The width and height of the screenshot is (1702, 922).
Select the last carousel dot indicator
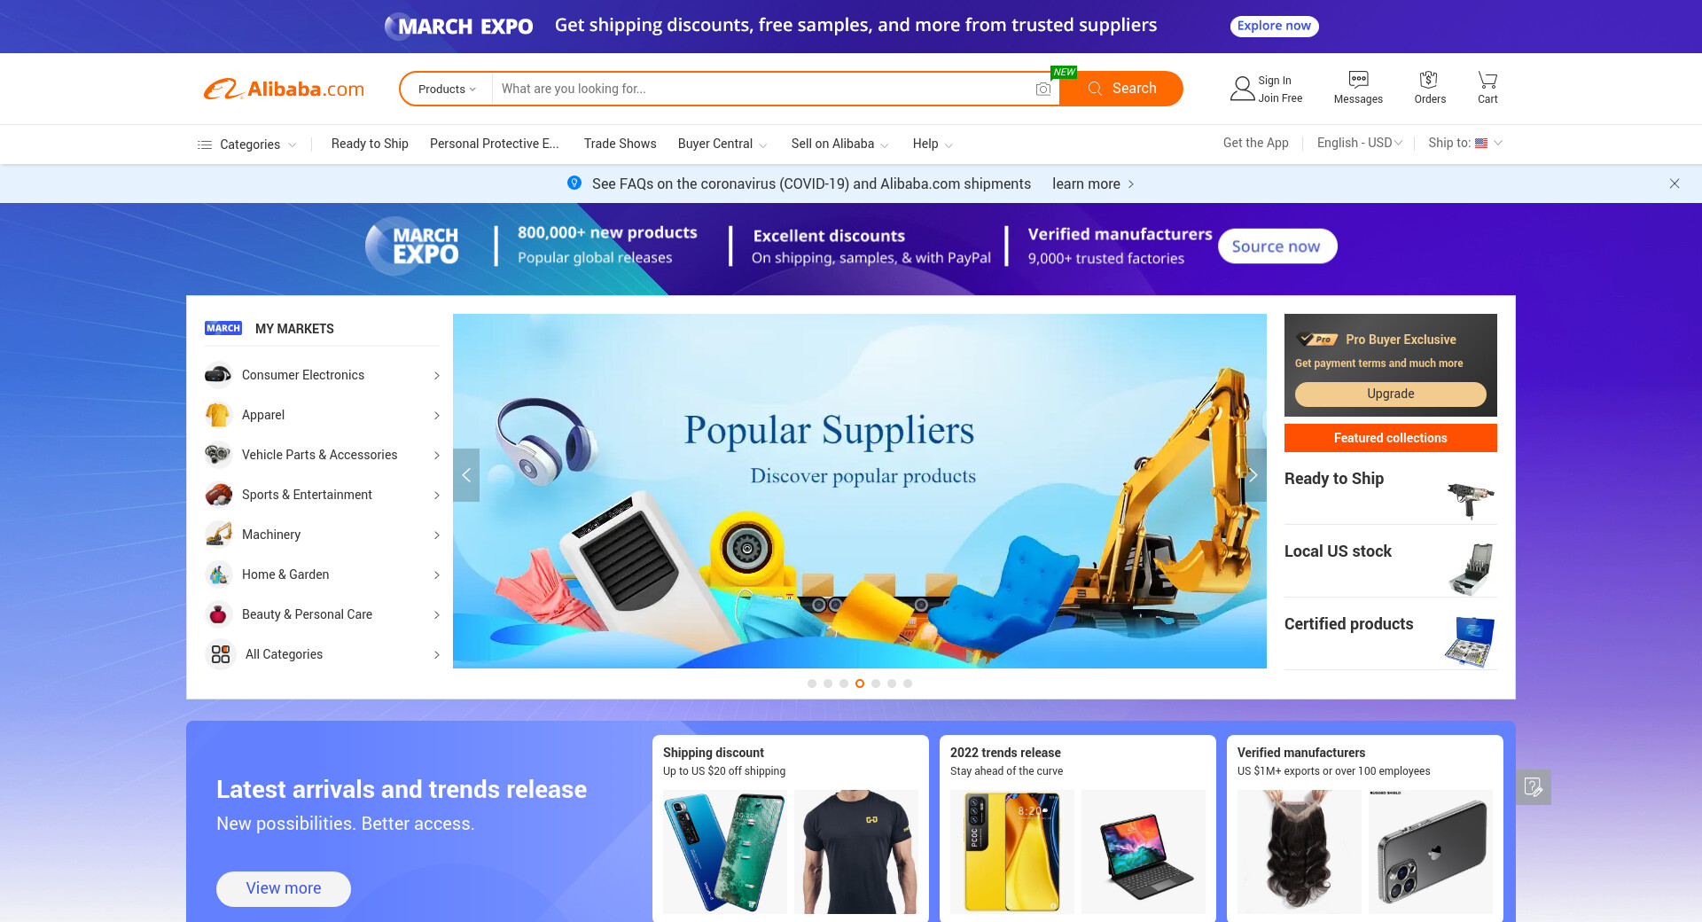coord(908,684)
